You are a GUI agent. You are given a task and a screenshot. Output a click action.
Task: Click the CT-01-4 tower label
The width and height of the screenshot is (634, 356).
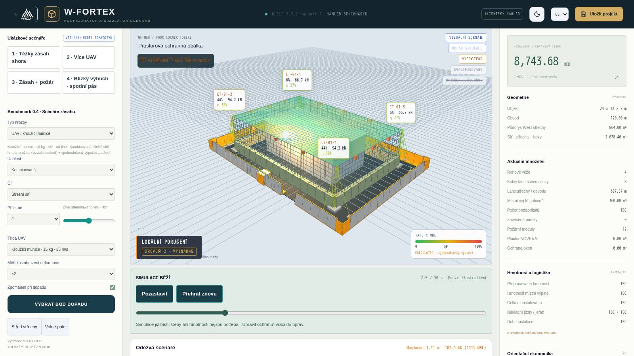click(334, 148)
